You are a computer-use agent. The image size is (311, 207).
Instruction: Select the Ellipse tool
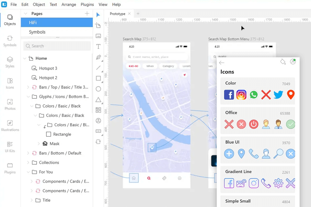(98, 89)
